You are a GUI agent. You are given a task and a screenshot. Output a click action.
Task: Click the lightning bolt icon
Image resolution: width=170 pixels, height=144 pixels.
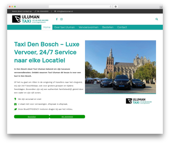[15, 99]
